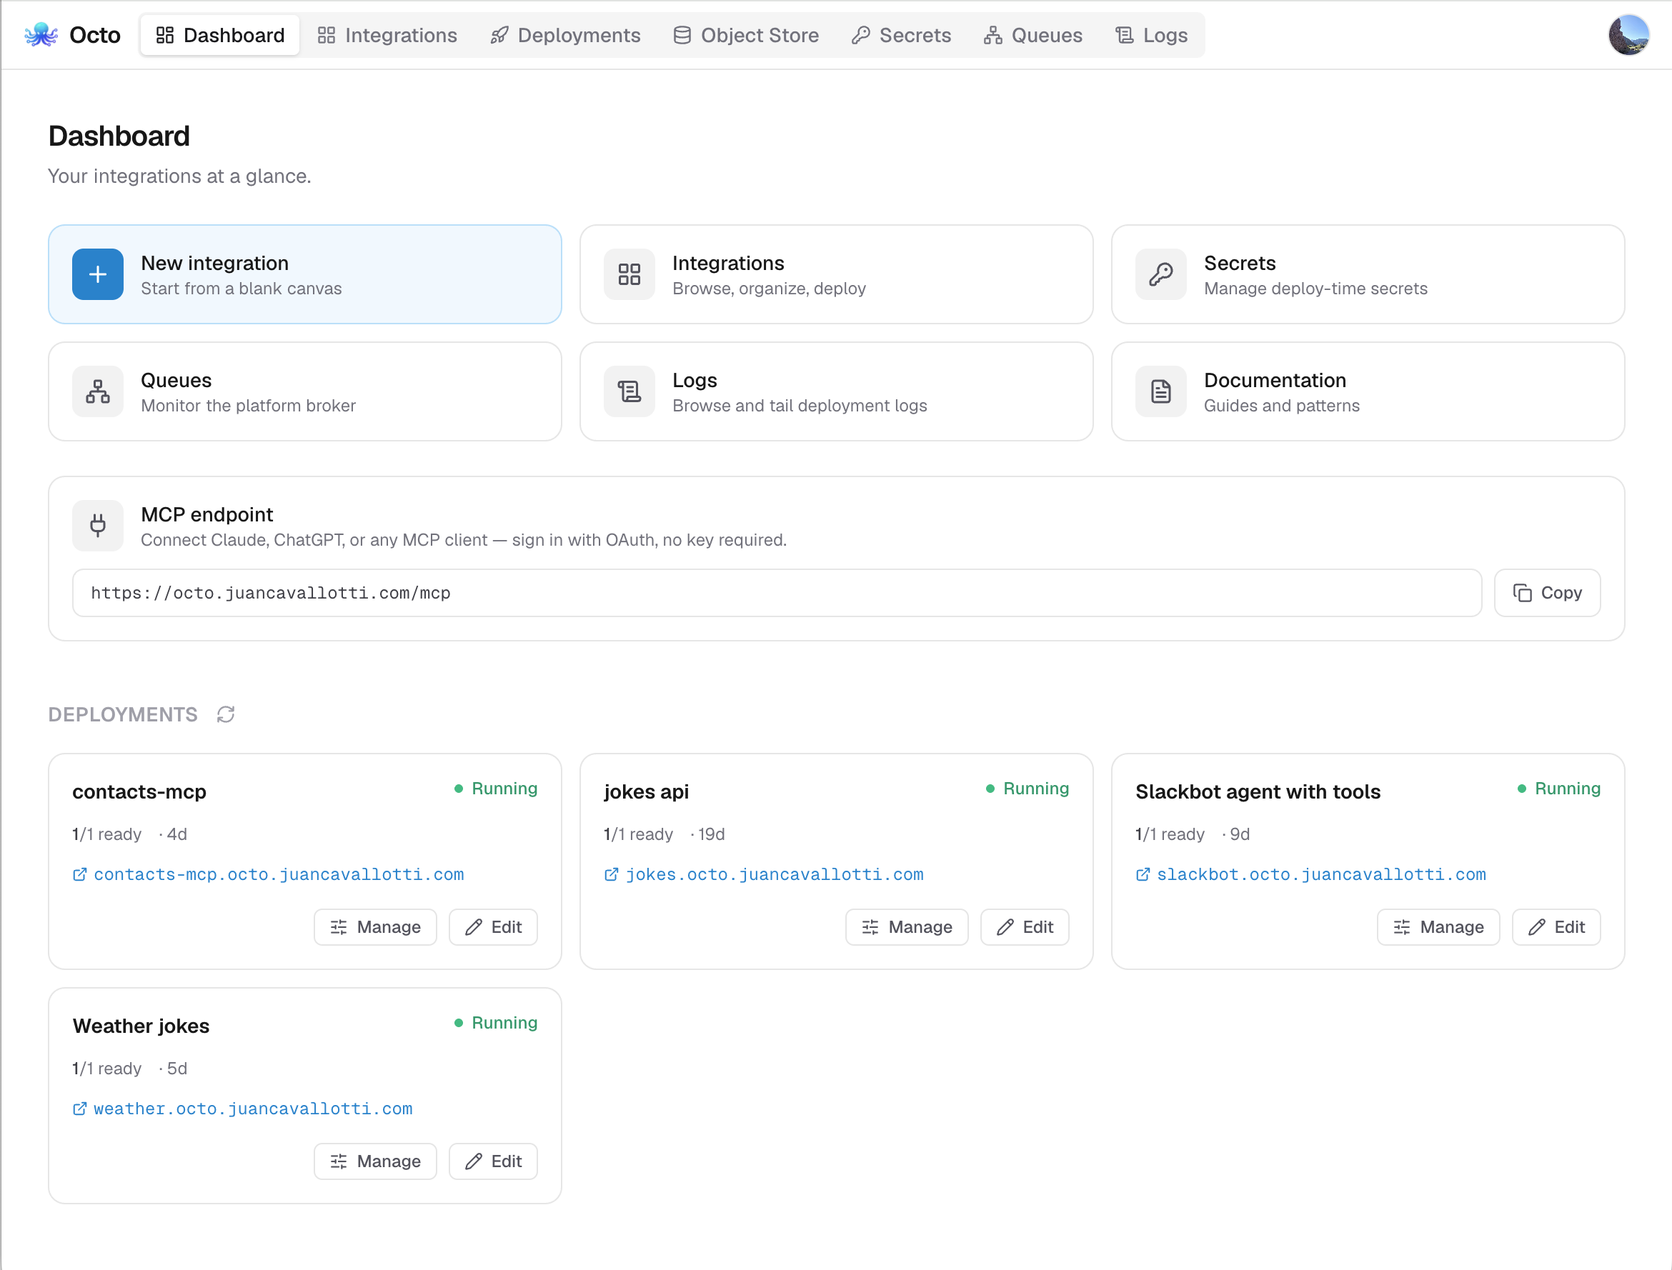Go to the Deployments tab

pos(565,35)
